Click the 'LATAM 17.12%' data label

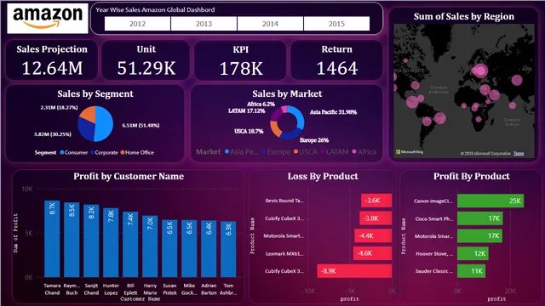click(x=247, y=111)
